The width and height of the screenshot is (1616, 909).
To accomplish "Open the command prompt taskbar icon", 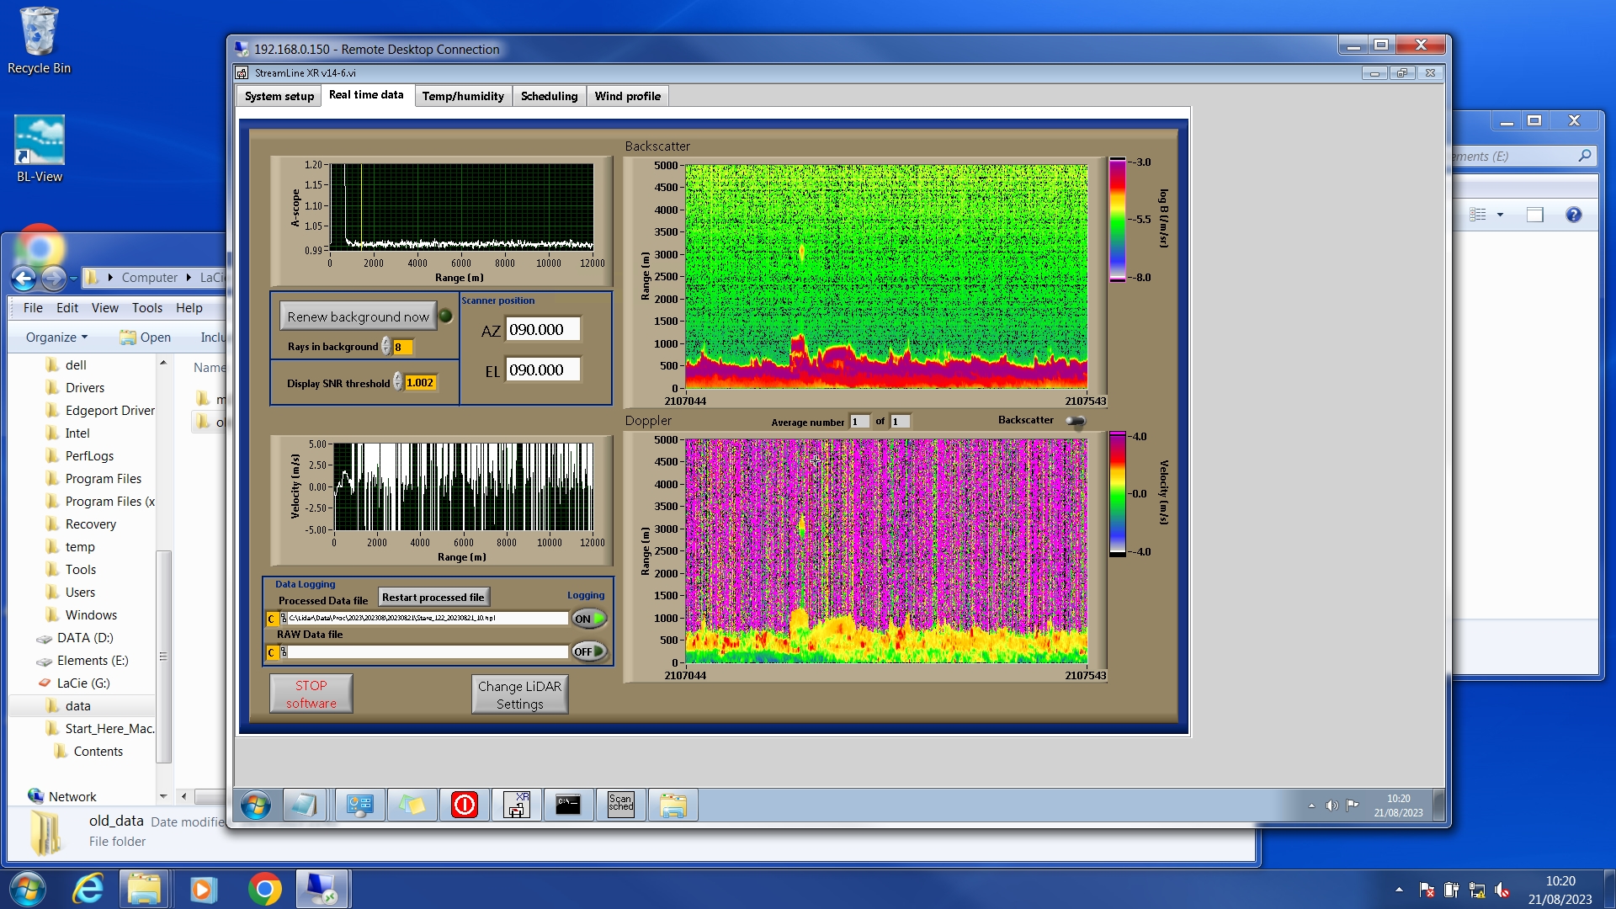I will pos(568,805).
